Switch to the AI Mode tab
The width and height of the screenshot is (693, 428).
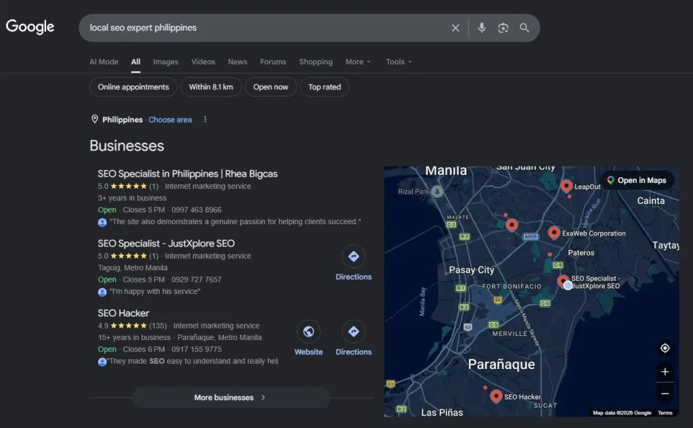[104, 62]
